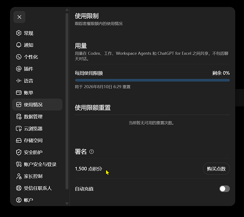Click the sidebar scrollbar up arrow
The height and width of the screenshot is (217, 244).
(67, 10)
